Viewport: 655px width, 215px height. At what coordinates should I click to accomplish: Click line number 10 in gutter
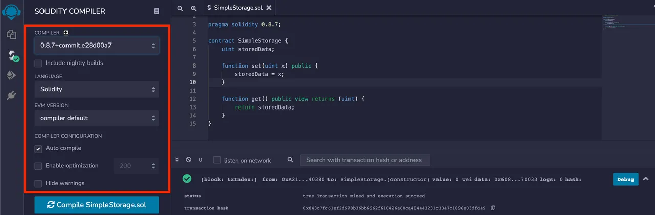tap(192, 82)
